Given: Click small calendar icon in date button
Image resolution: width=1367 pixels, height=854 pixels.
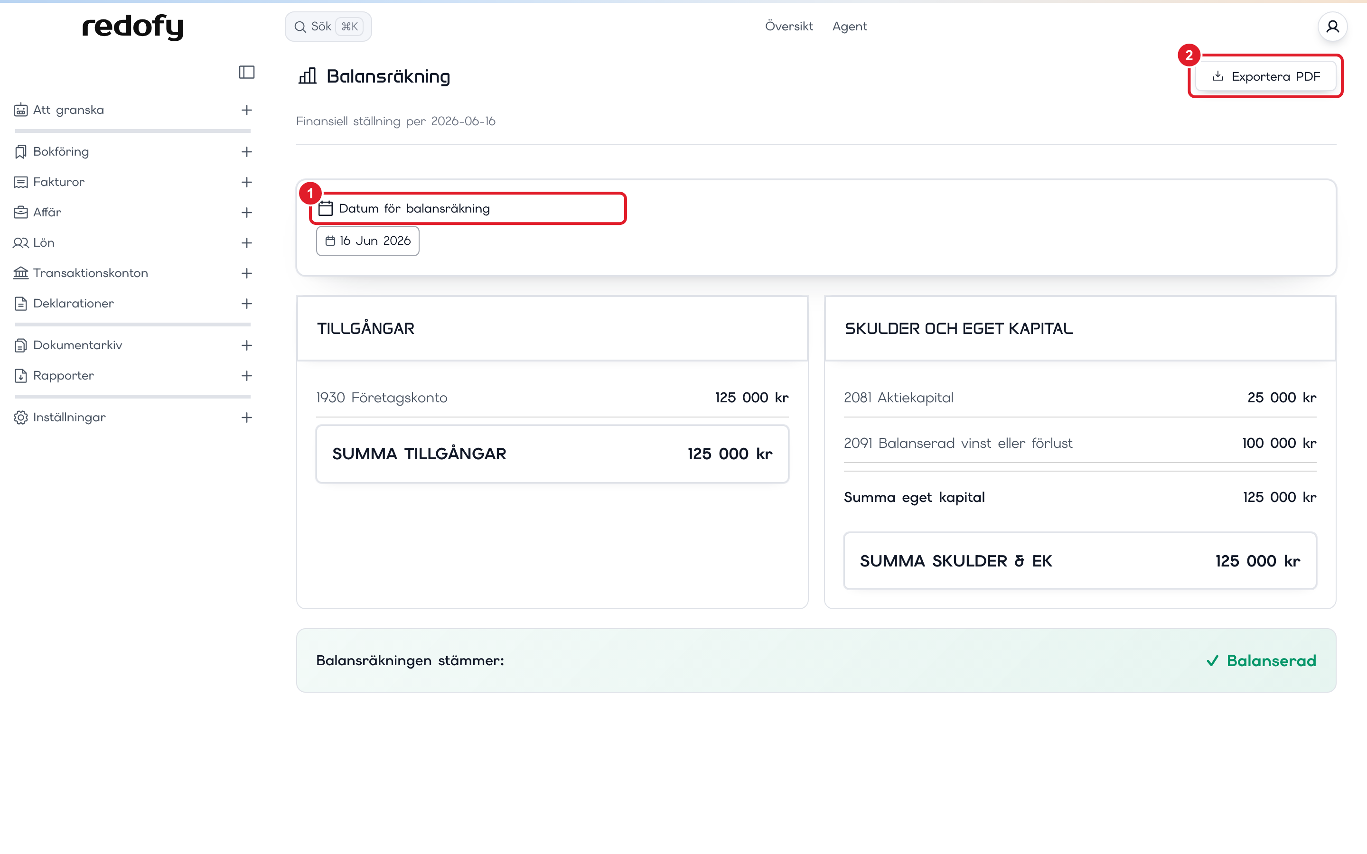Looking at the screenshot, I should pyautogui.click(x=330, y=241).
